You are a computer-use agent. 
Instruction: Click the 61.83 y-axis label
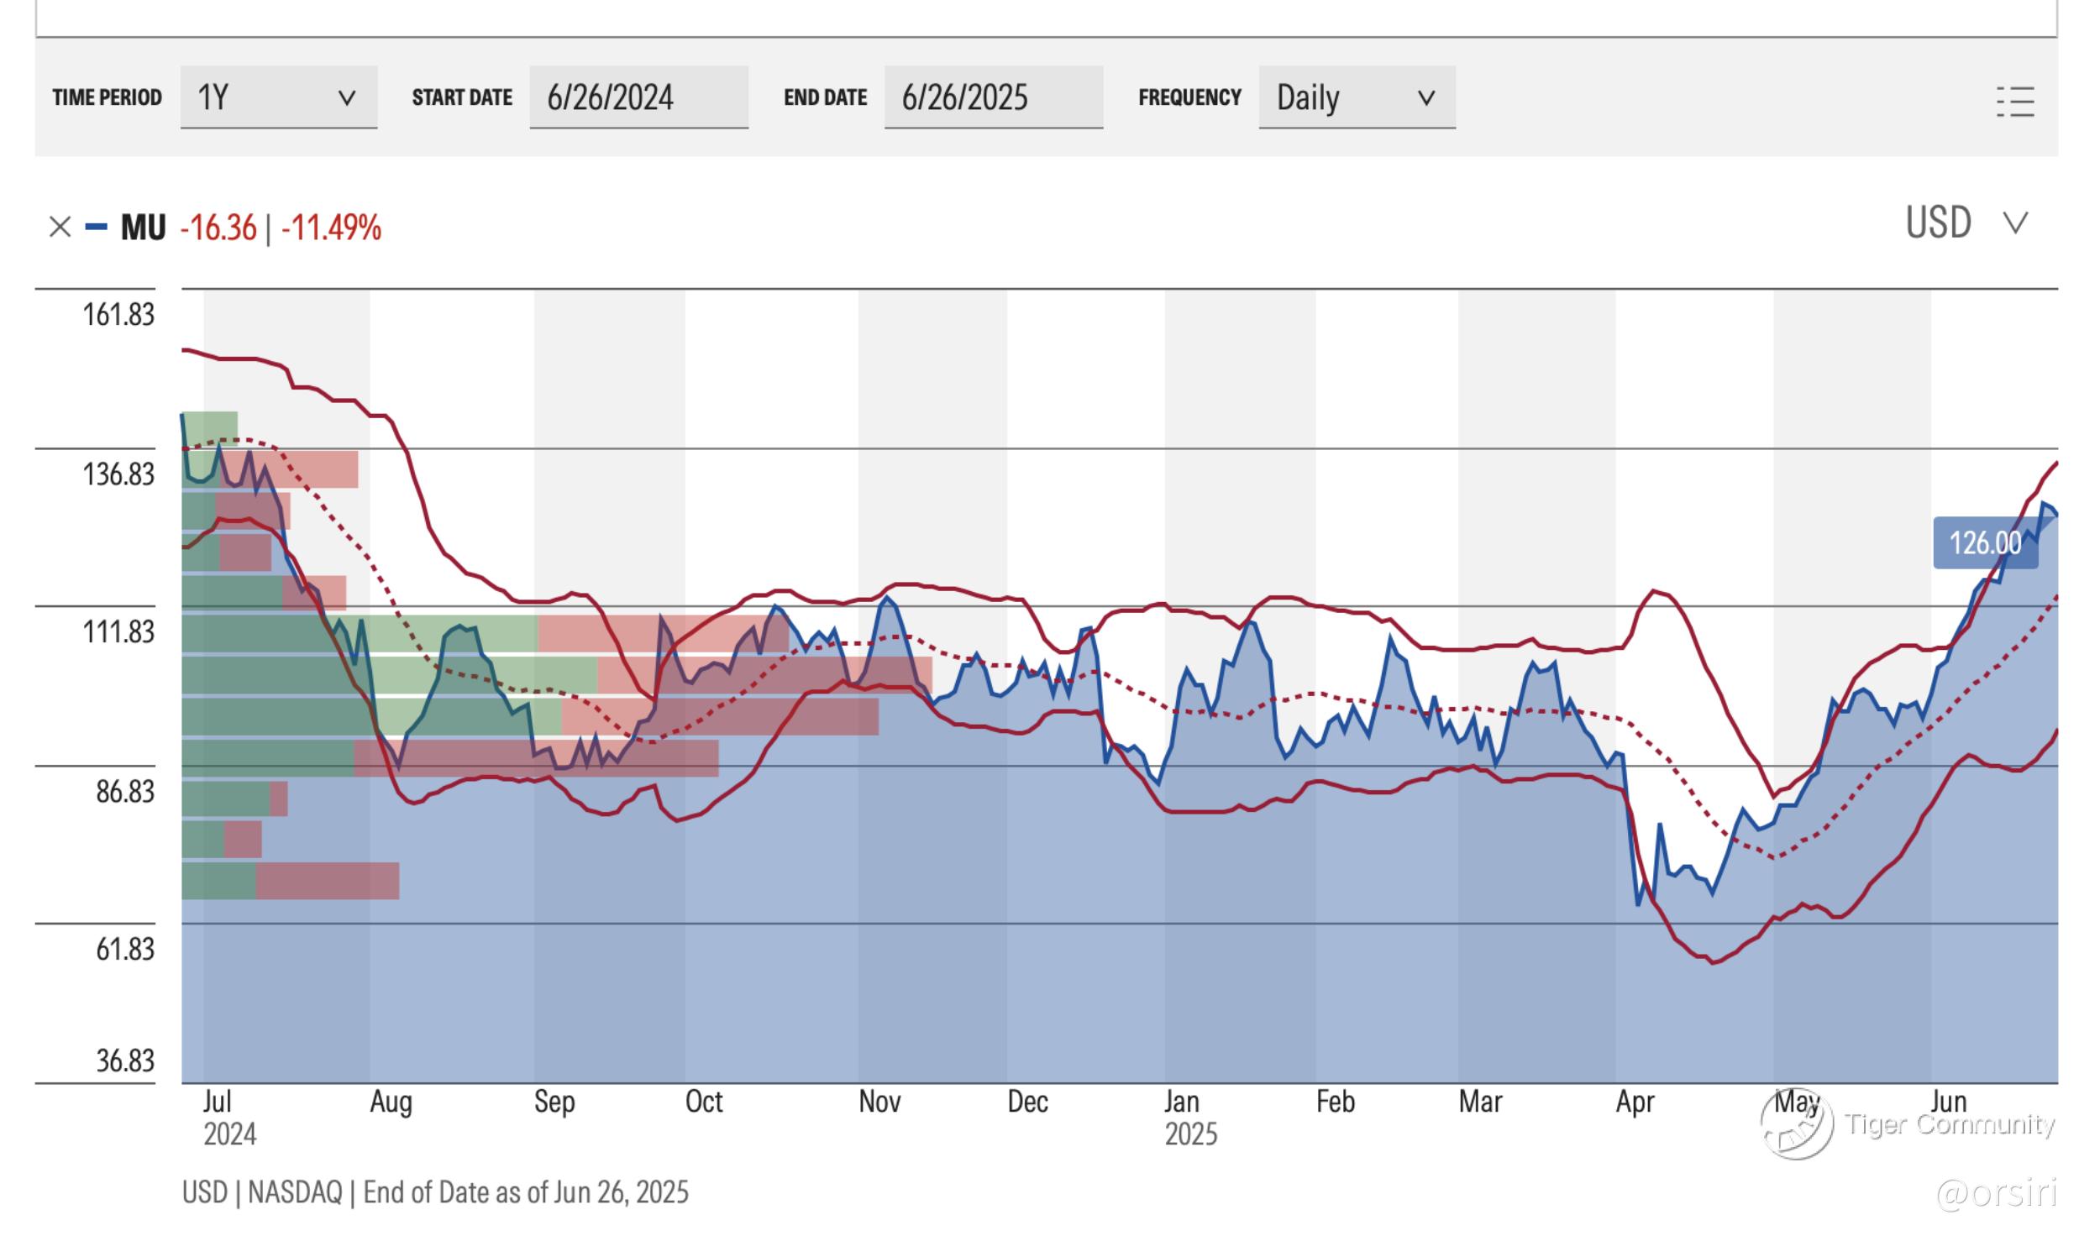(x=125, y=949)
